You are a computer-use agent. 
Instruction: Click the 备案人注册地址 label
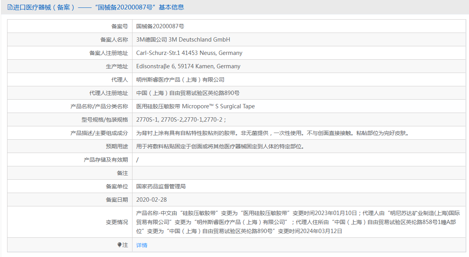pyautogui.click(x=109, y=53)
